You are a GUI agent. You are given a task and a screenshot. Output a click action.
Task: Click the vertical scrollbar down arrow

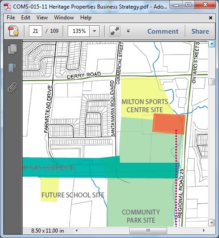pos(211,223)
